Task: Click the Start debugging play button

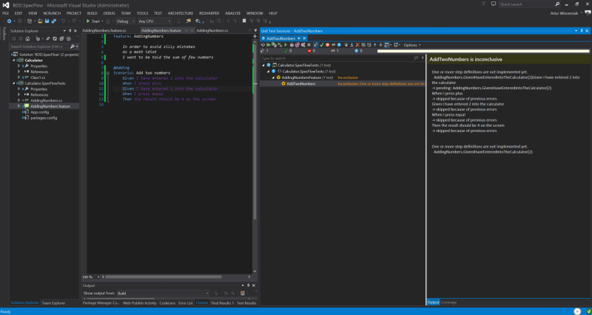Action: 89,21
